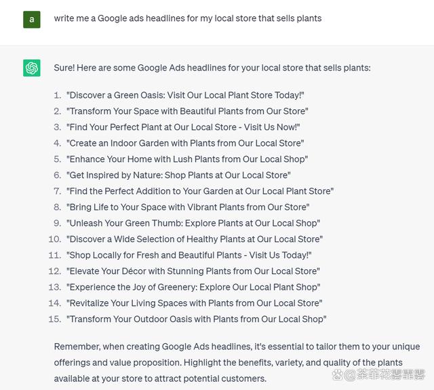Select headline 2 "Transform Your Space with Beautiful Plants"

[x=187, y=111]
